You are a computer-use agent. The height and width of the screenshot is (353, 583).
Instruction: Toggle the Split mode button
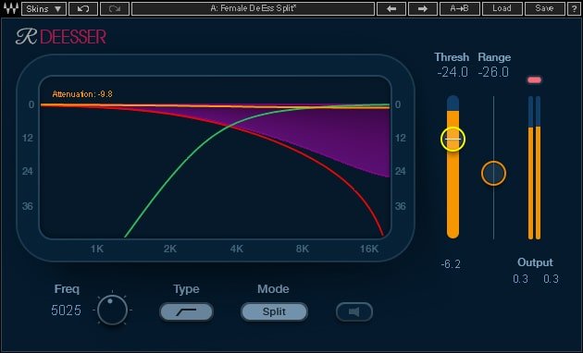(x=274, y=311)
